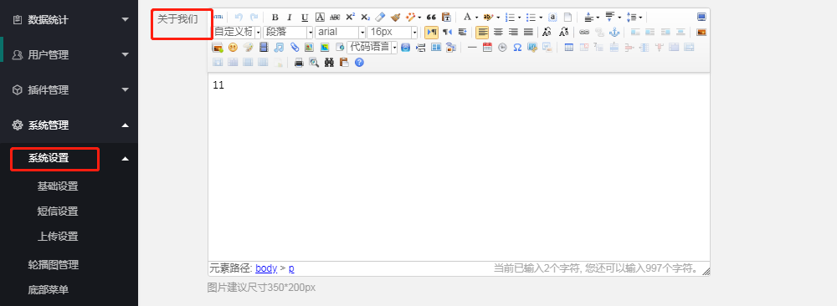Click the select-all icon
Viewport: 837px width, 306px height.
click(x=552, y=17)
